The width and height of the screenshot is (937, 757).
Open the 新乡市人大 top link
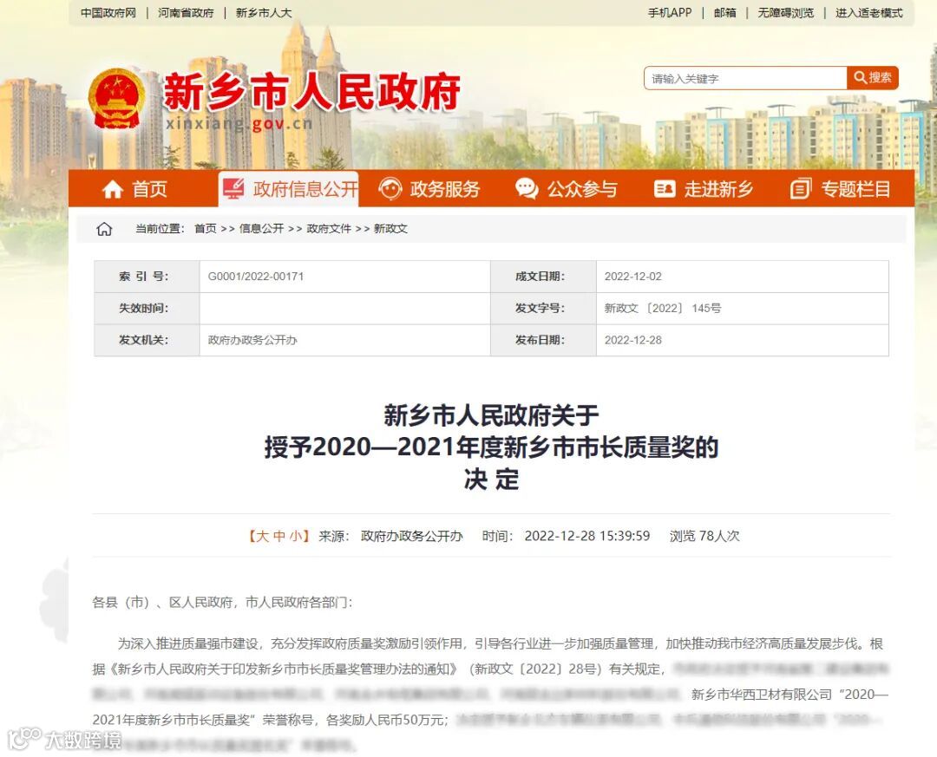pos(264,12)
